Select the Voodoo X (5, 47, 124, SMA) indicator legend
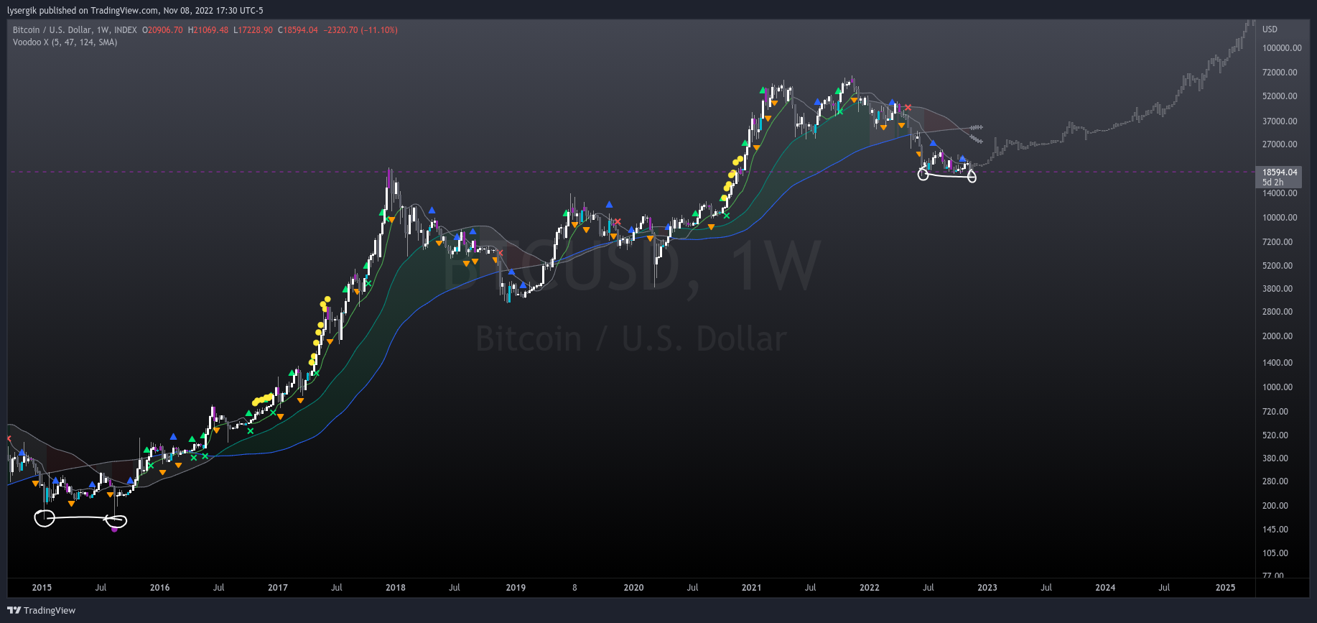 coord(65,42)
